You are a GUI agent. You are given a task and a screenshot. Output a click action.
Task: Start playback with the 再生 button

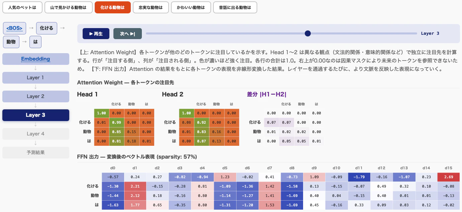click(x=96, y=33)
